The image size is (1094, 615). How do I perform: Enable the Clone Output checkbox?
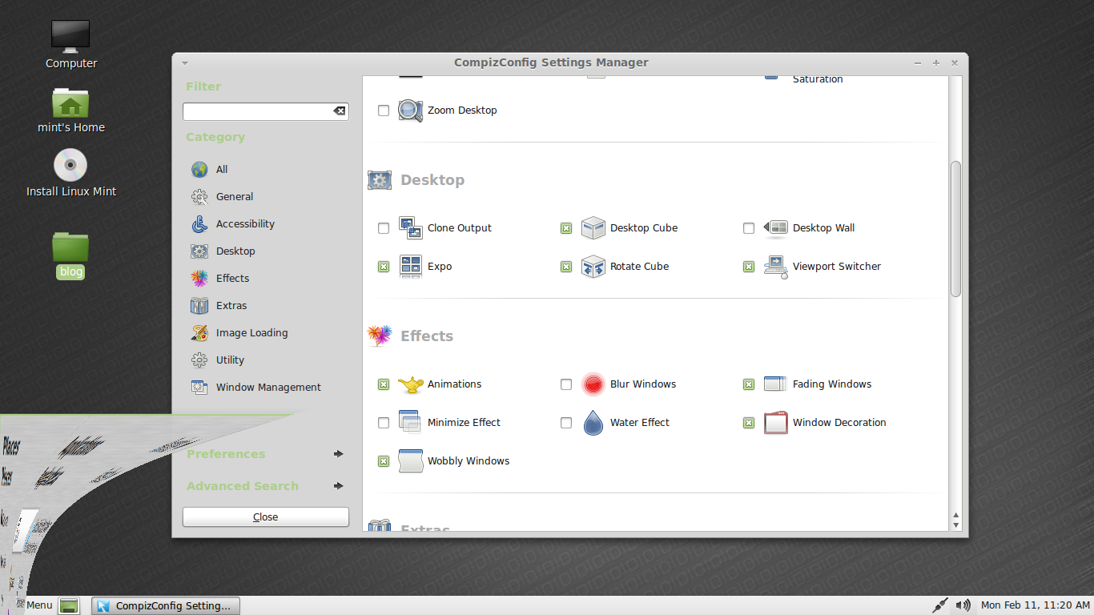(x=384, y=228)
